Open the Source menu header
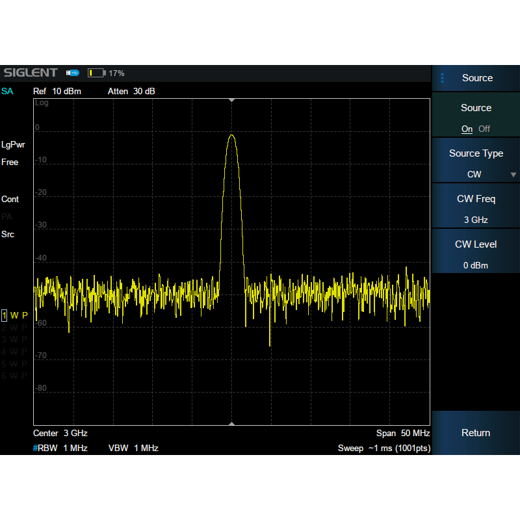The height and width of the screenshot is (520, 520). [x=477, y=78]
